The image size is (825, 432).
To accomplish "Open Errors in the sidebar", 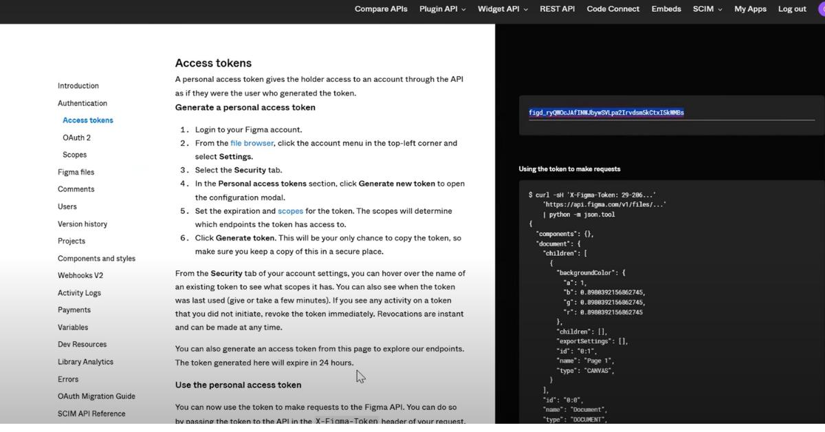I will tap(68, 379).
